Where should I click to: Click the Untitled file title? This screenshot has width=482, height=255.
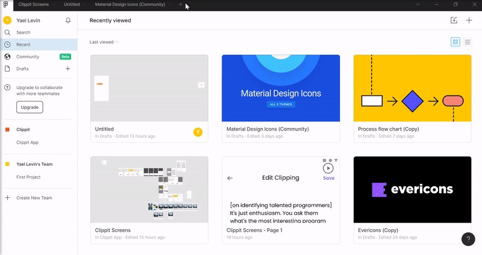pos(104,129)
